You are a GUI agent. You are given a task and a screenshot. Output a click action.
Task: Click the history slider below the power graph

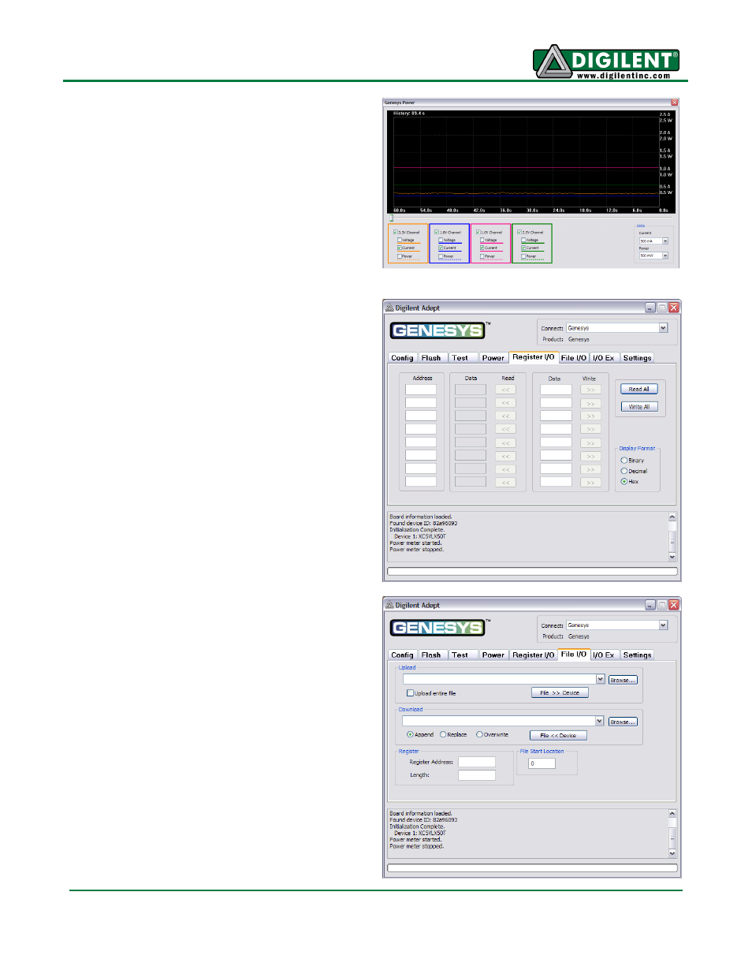(391, 218)
